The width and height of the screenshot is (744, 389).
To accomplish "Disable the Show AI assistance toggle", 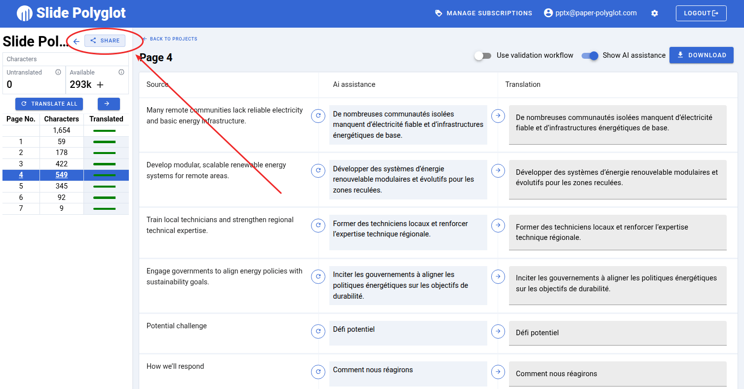I will click(x=590, y=55).
